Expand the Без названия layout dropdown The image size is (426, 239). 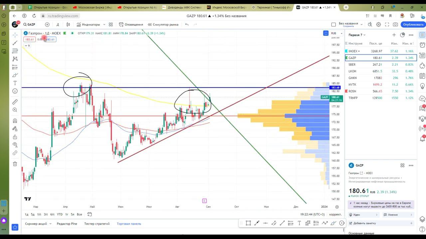[x=362, y=25]
